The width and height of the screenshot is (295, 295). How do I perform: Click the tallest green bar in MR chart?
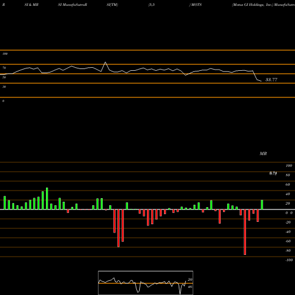point(47,199)
